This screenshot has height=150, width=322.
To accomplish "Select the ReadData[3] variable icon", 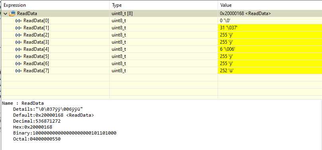I will [x=19, y=42].
